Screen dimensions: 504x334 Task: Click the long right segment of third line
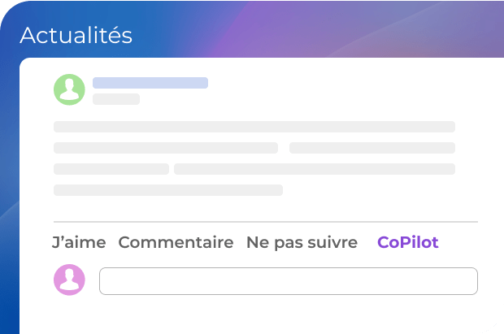point(314,169)
